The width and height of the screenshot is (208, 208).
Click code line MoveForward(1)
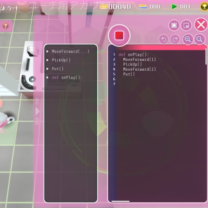(x=139, y=59)
